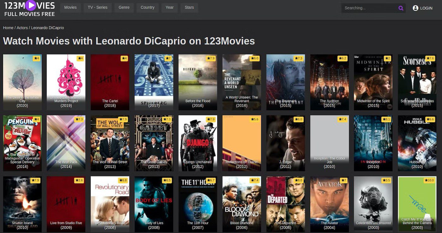Open the Spielberg (2017) poster

pyautogui.click(x=154, y=82)
